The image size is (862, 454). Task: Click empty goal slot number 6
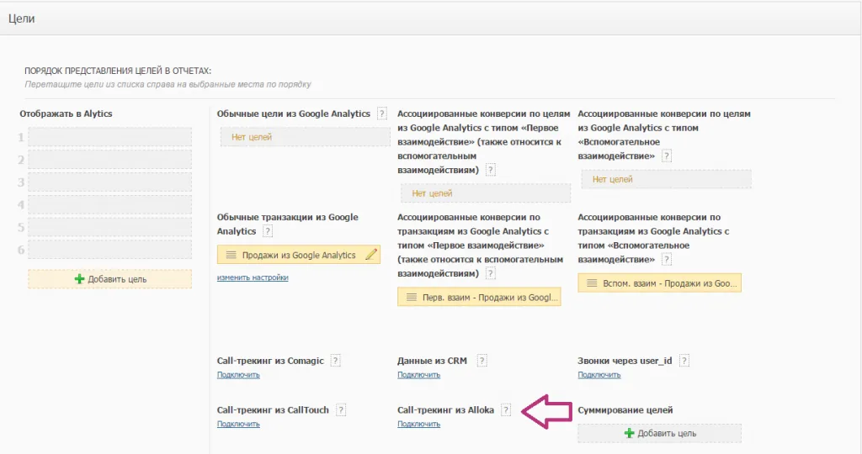tap(110, 249)
